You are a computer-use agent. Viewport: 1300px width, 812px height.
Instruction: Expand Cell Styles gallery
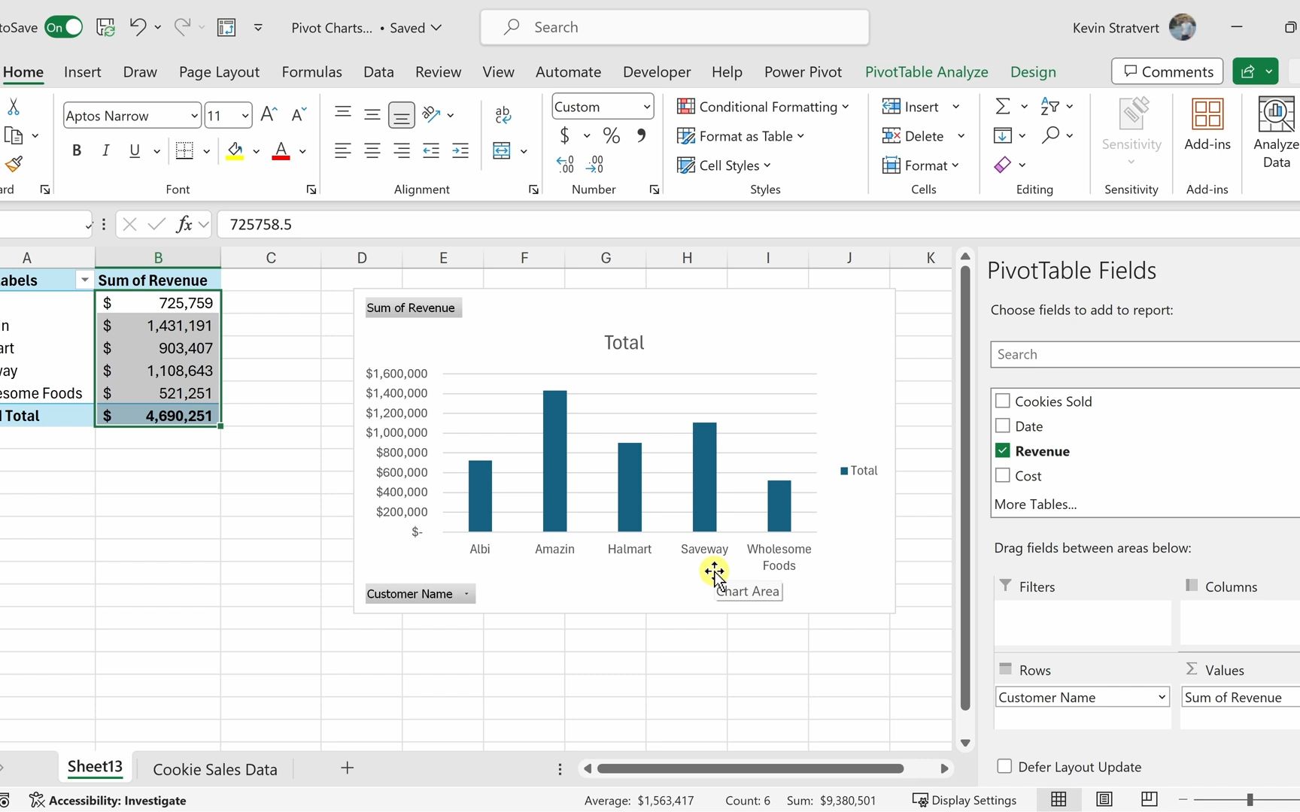pyautogui.click(x=724, y=165)
